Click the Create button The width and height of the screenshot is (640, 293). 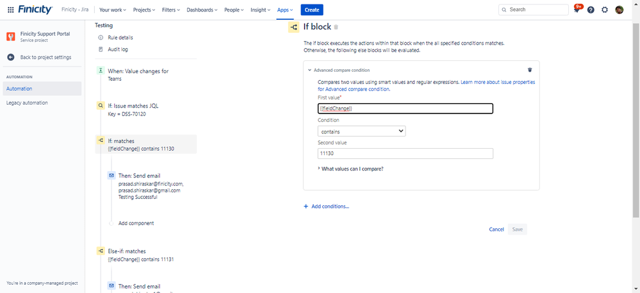click(x=312, y=10)
